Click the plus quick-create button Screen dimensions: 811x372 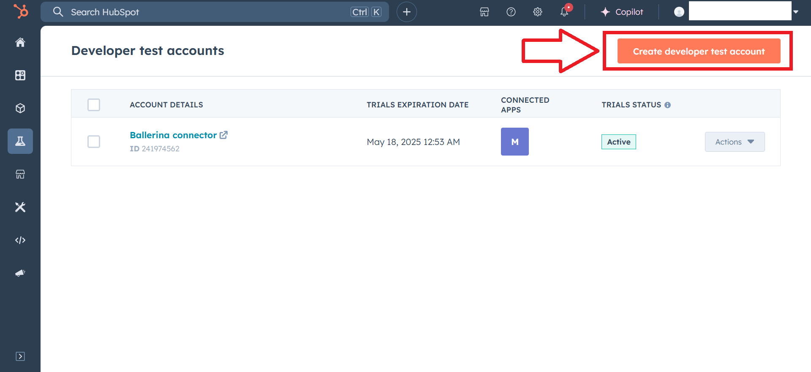coord(407,12)
